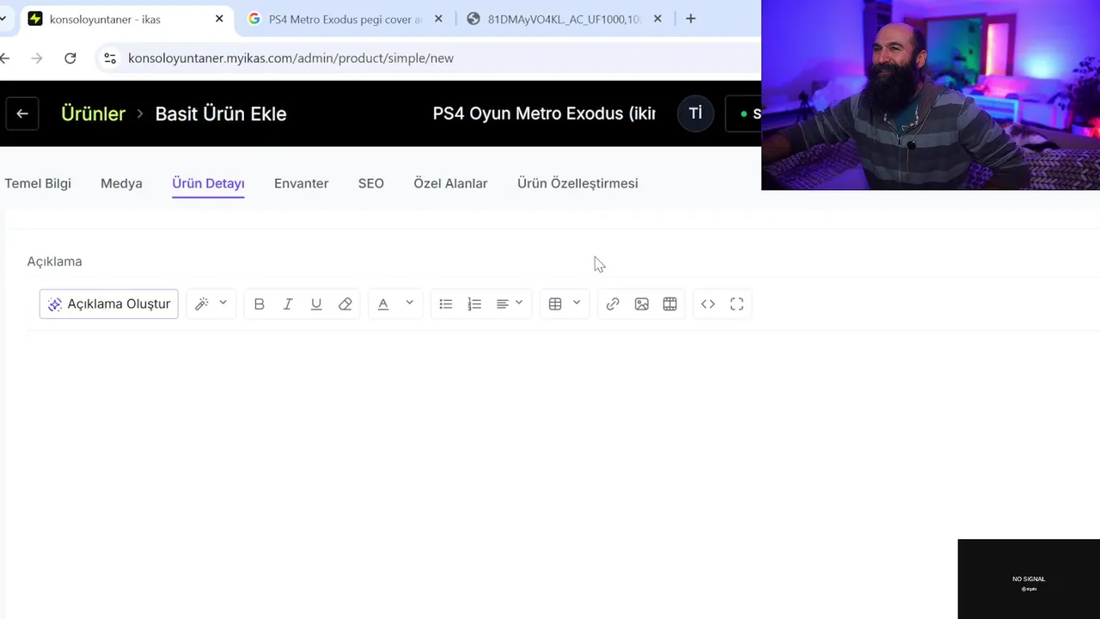This screenshot has width=1100, height=619.
Task: Switch to the Medya tab
Action: [x=121, y=183]
